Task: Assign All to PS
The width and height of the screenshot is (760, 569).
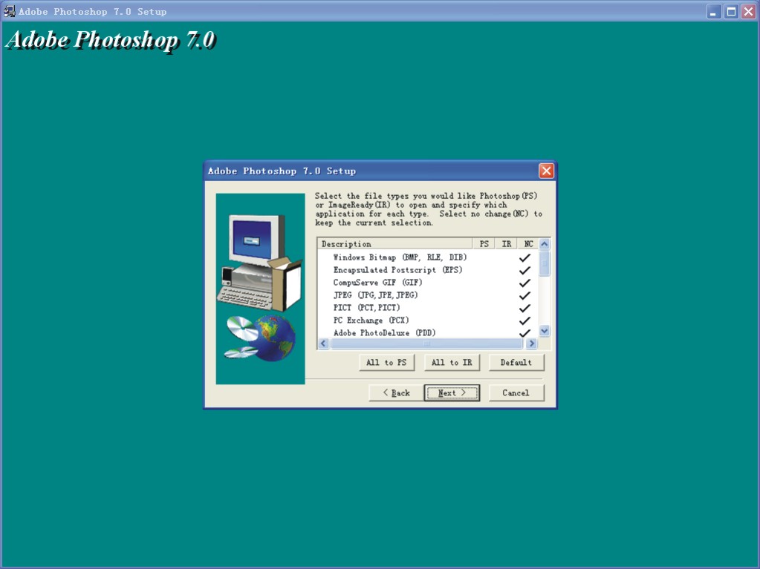Action: pos(387,363)
